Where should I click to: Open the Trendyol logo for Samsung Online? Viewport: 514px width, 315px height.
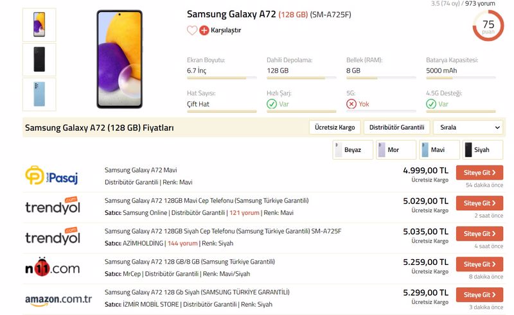click(53, 206)
